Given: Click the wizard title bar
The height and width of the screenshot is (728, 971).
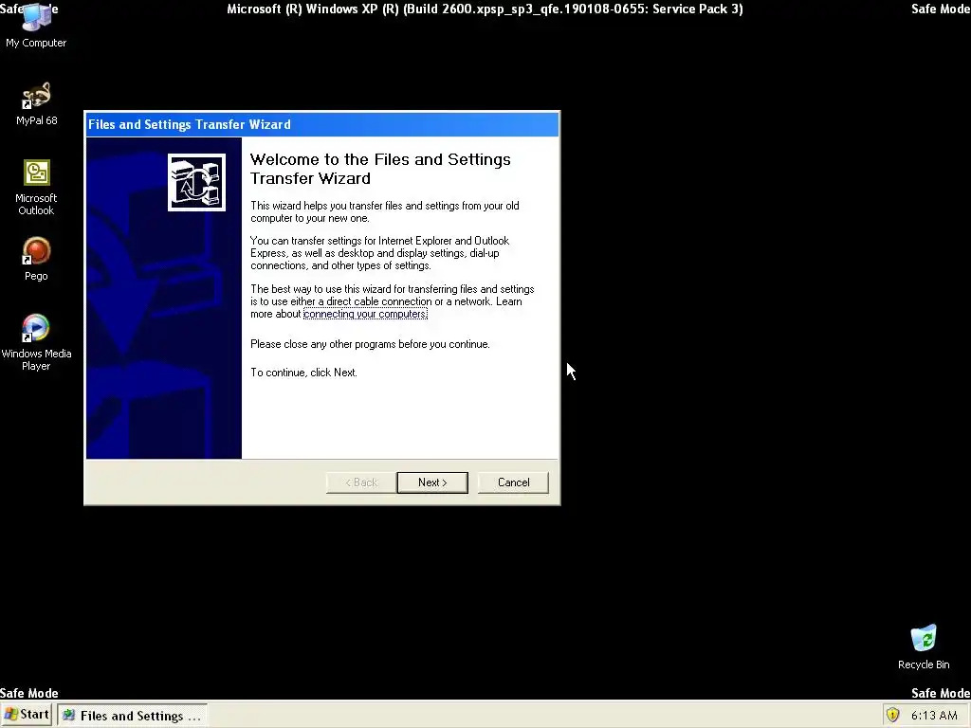Looking at the screenshot, I should (322, 124).
